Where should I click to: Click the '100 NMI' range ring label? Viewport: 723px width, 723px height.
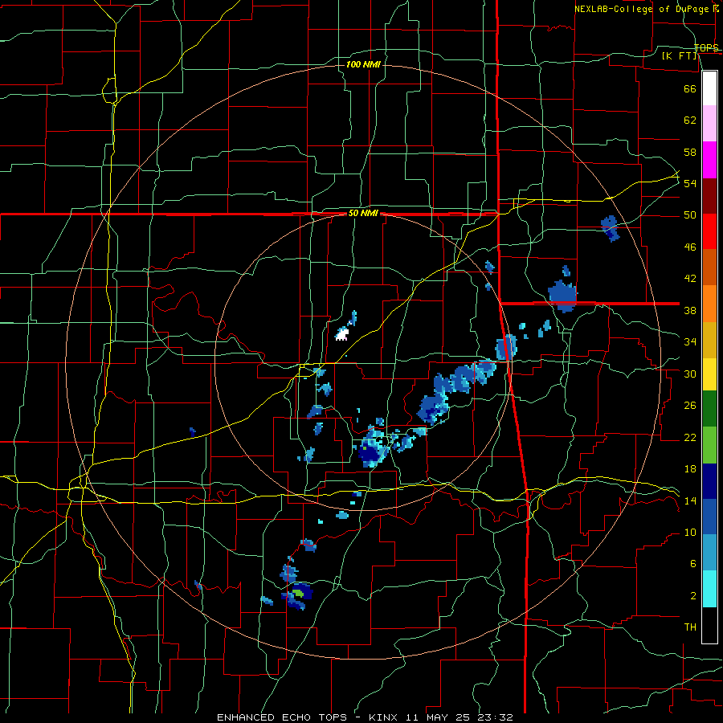coord(363,64)
